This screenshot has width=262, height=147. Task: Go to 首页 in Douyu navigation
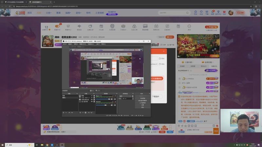point(30,13)
